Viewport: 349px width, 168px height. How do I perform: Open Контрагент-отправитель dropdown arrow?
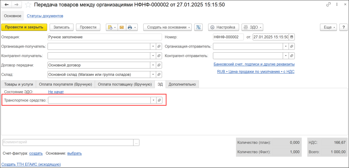click(286, 56)
